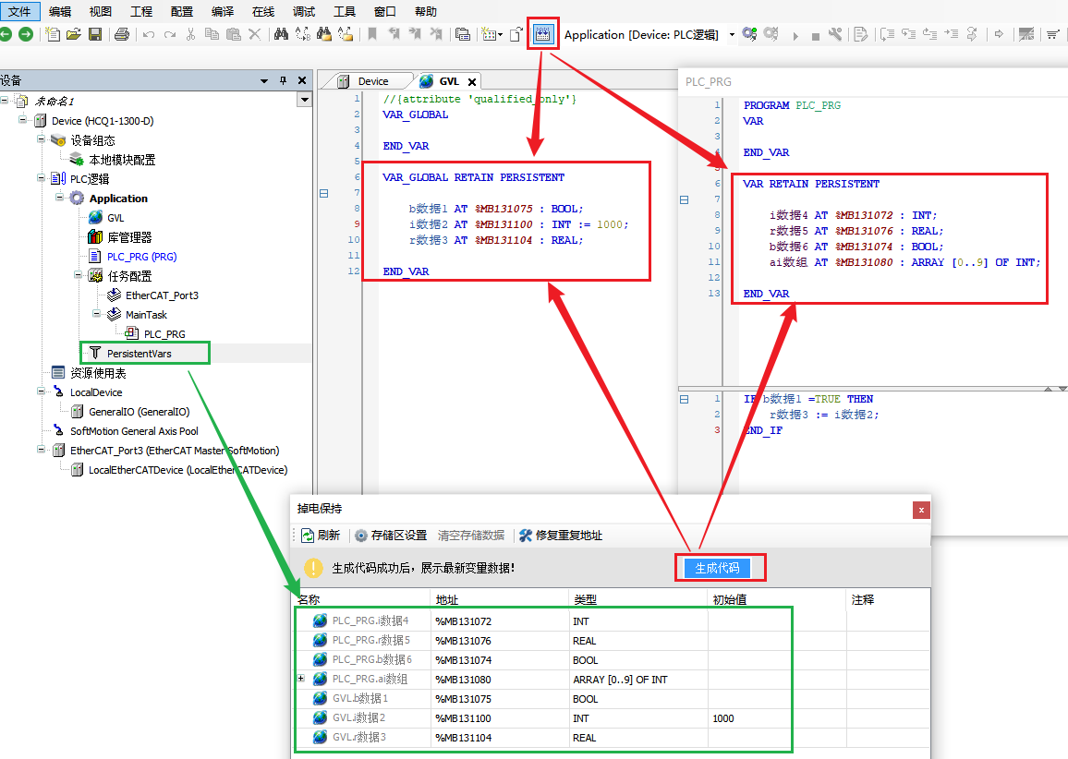This screenshot has height=759, width=1068.
Task: Click the binoculars Find icon
Action: click(281, 35)
